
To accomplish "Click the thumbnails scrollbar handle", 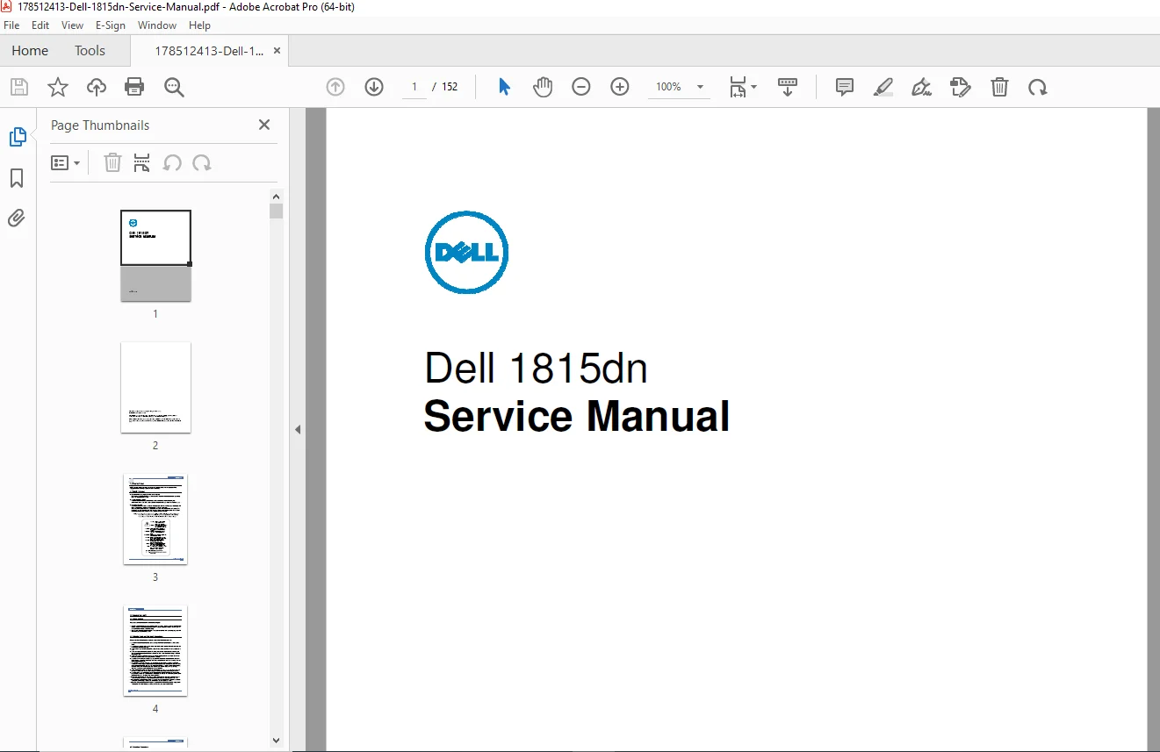I will tap(277, 211).
